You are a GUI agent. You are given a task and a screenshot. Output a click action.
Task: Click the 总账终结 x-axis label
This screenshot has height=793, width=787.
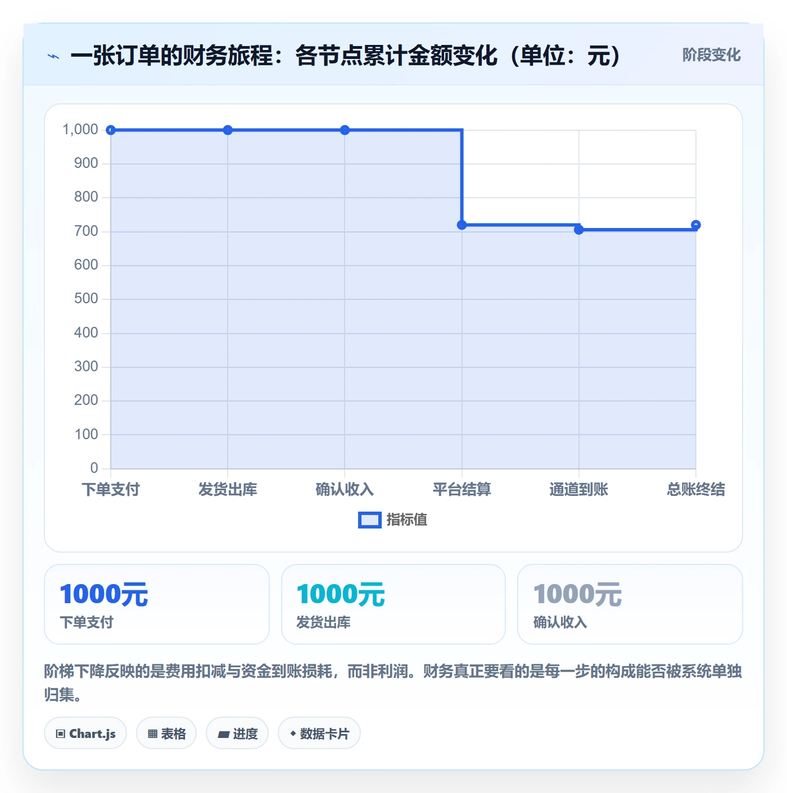click(696, 489)
